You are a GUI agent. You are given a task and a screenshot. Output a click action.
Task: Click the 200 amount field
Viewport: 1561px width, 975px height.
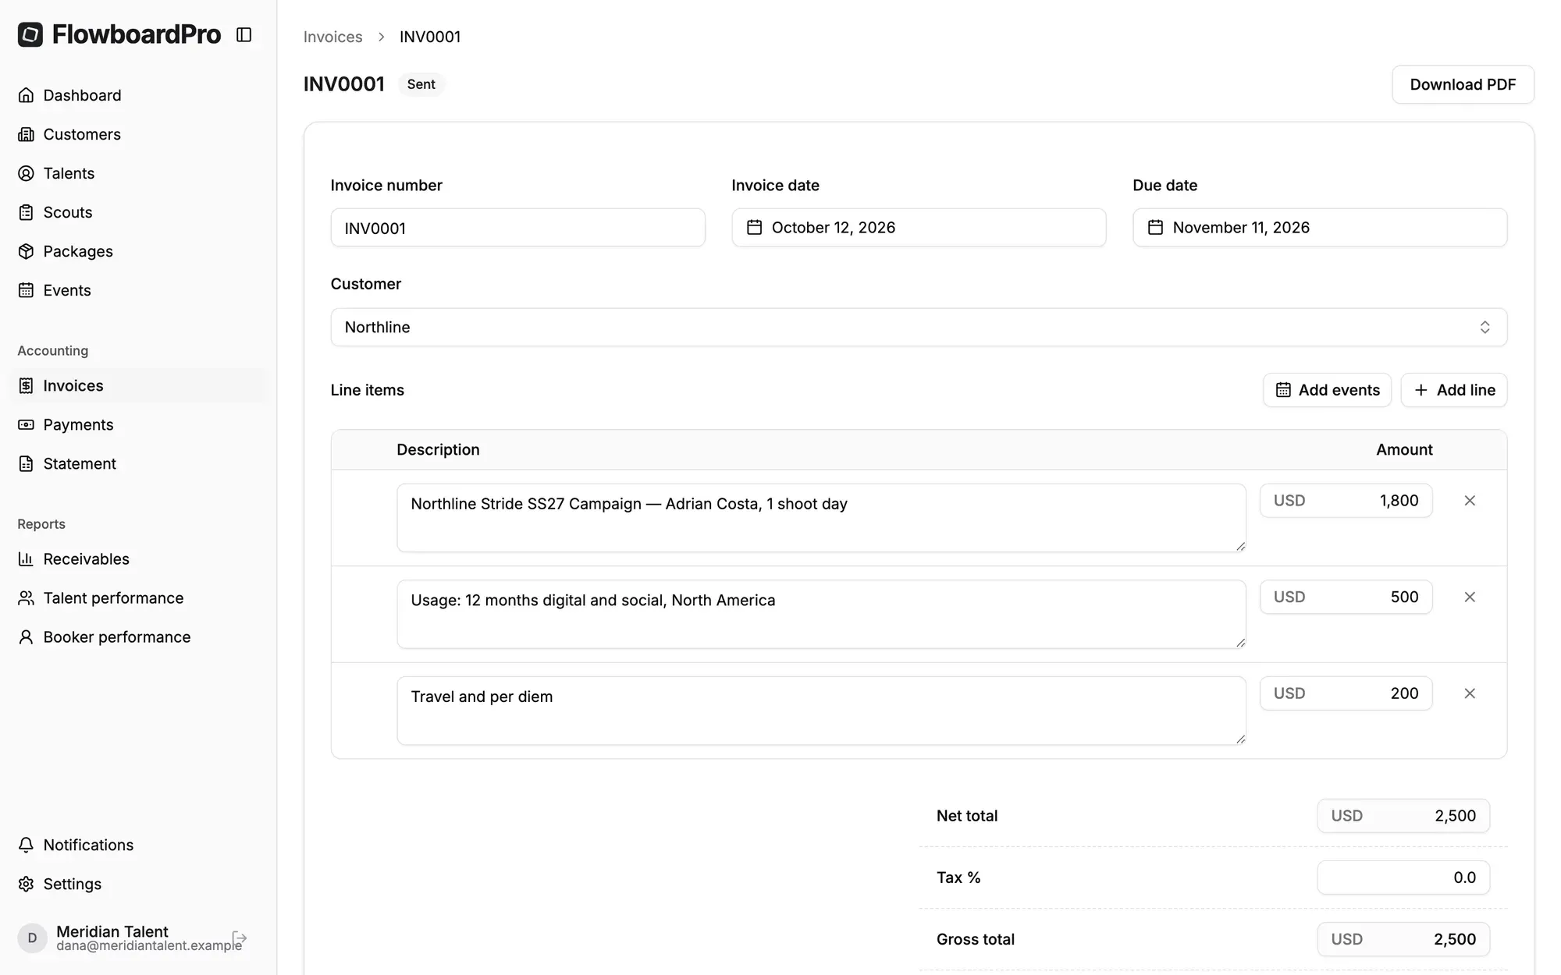pos(1346,693)
